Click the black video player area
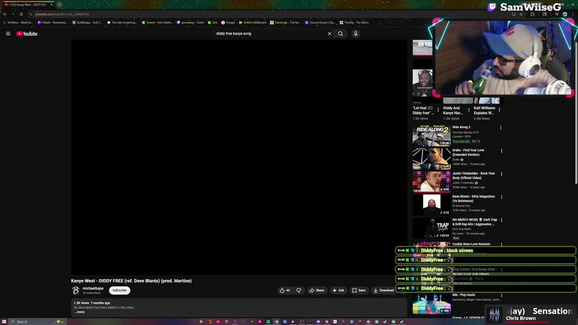This screenshot has width=578, height=325. pyautogui.click(x=239, y=157)
